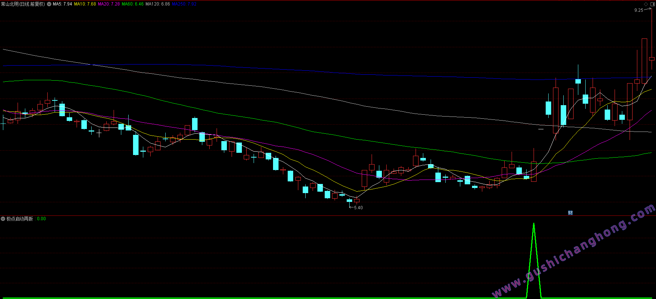Viewport: 656px width, 299px height.
Task: Open the dropdown next to 常山北明 chart title
Action: 49,4
